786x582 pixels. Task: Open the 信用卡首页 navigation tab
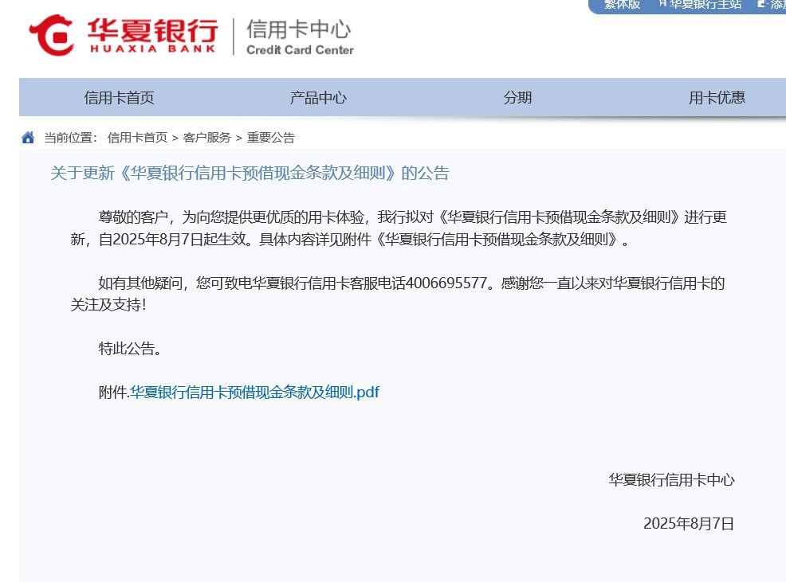120,98
